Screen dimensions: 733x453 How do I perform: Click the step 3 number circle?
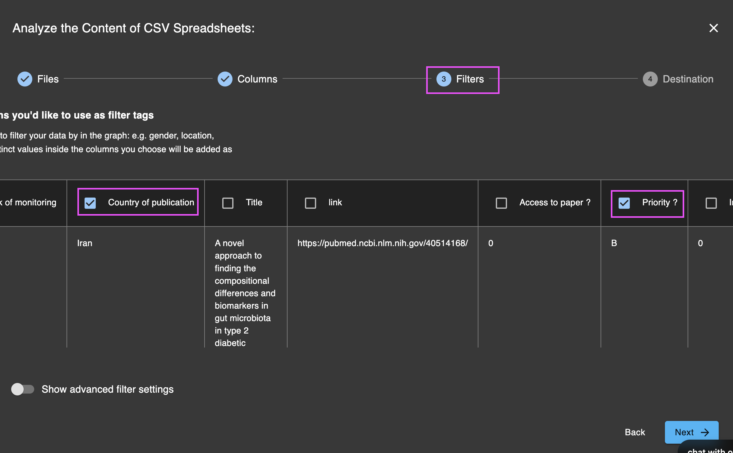pos(444,79)
